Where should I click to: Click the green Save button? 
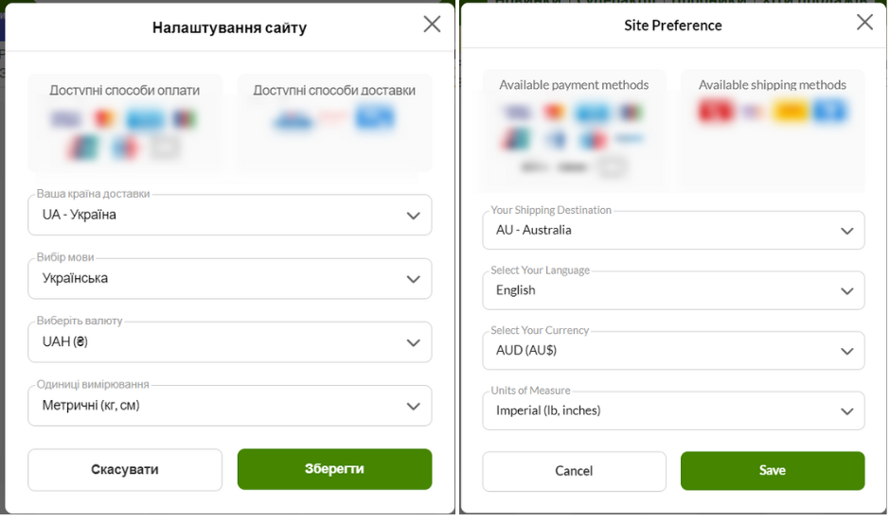coord(772,471)
